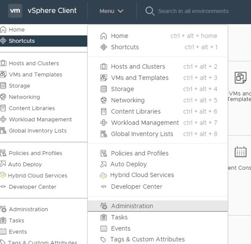Click the VMware vm logo

15,11
